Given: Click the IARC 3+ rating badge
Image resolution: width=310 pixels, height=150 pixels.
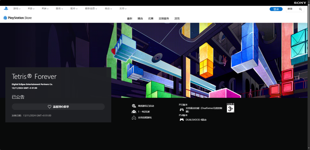Looking at the screenshot, I should 230,108.
